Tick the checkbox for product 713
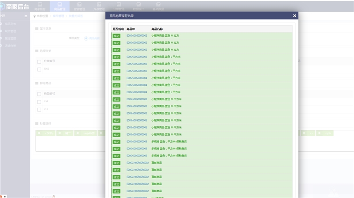Viewport: 354px width, 198px height. [x=39, y=110]
